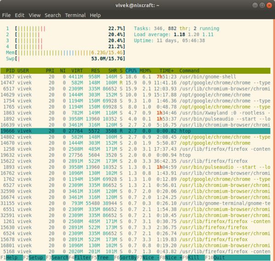The image size is (275, 261).
Task: Select process row with PID 16762
Action: 135,173
